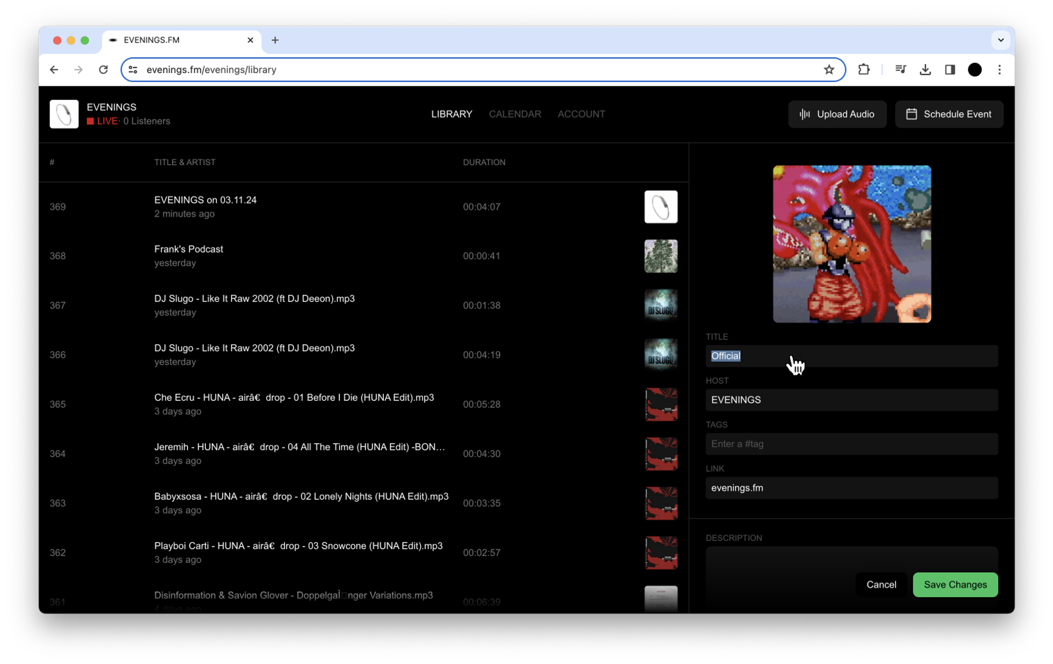This screenshot has width=1053, height=664.
Task: Click the site information icon in address bar
Action: pyautogui.click(x=133, y=69)
